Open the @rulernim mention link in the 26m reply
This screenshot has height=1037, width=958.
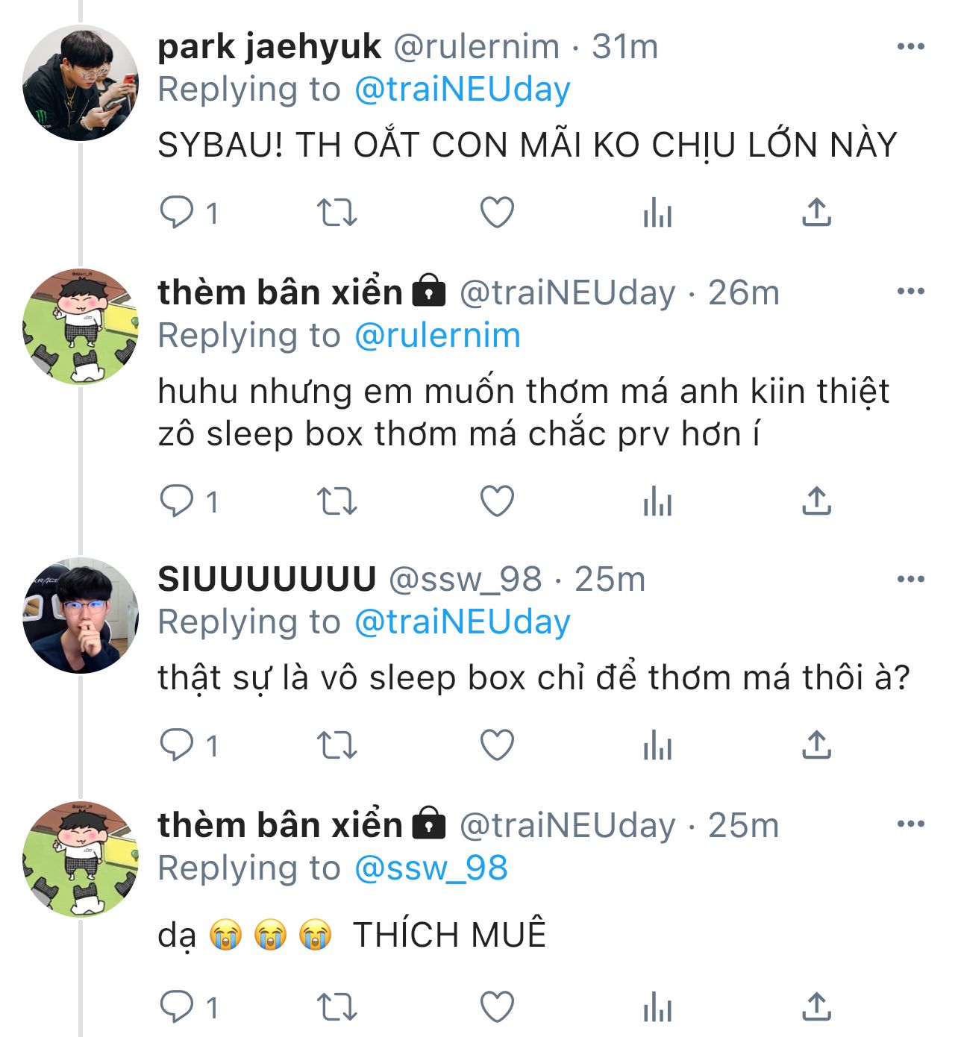click(437, 336)
